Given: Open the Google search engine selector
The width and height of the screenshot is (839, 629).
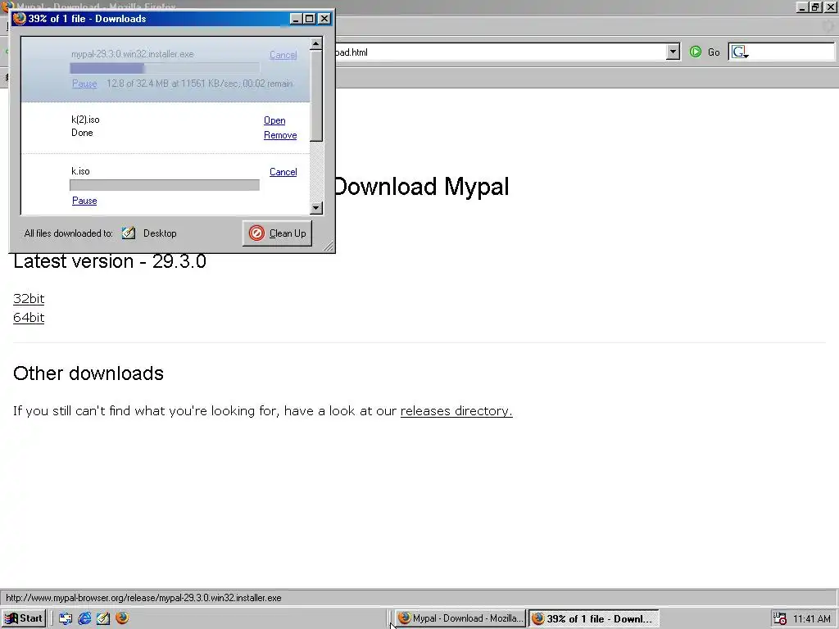Looking at the screenshot, I should (740, 52).
